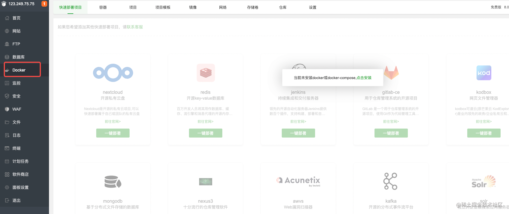Deploy jenkins with 一键部署 button
Viewport: 509px width, 214px height.
pyautogui.click(x=298, y=133)
